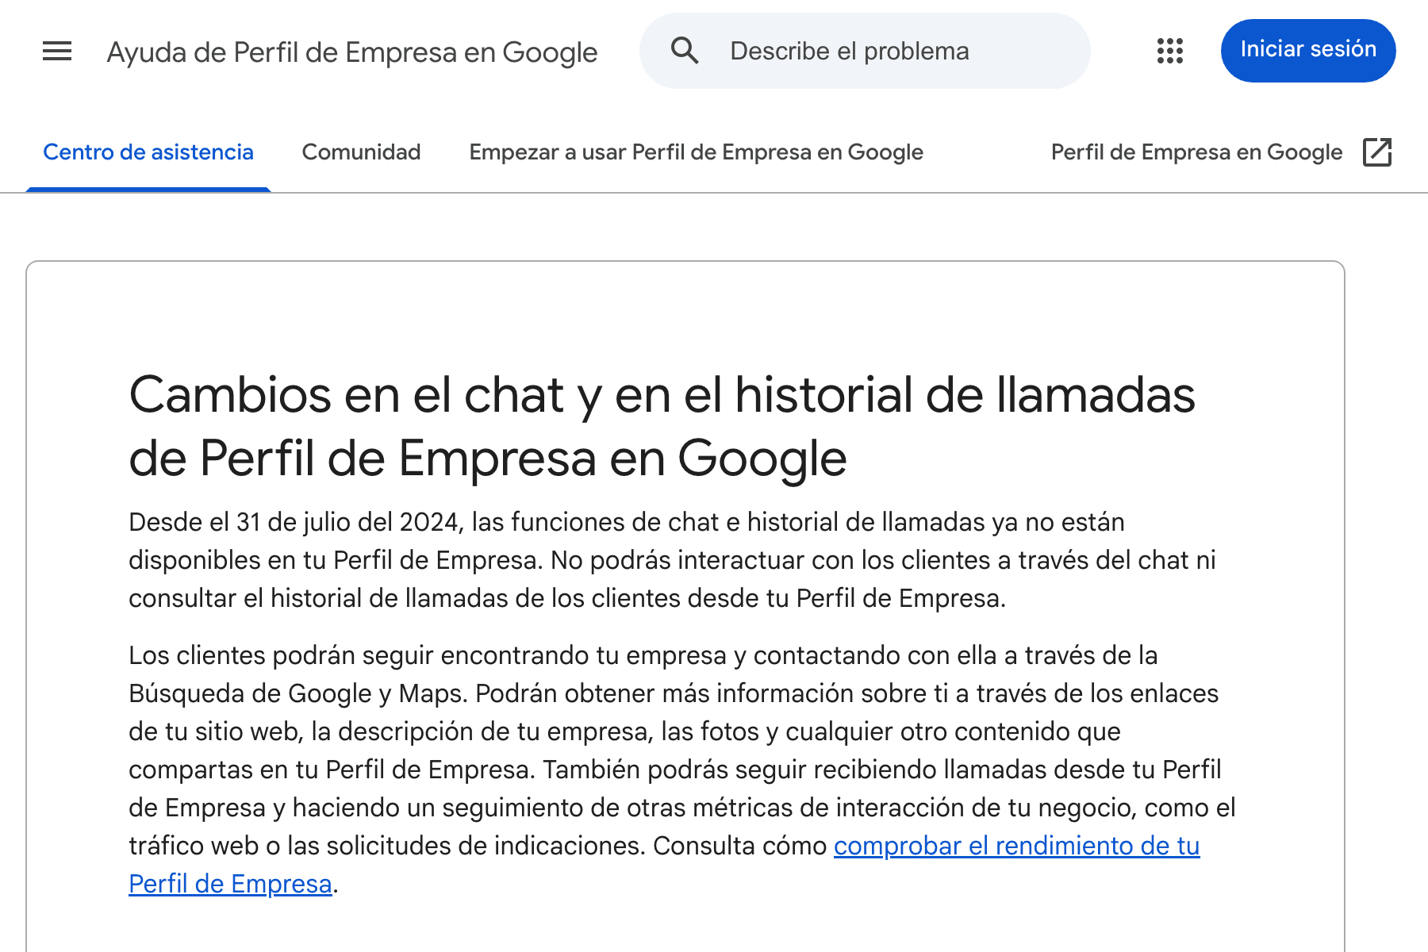Click the paragraph starting 'Desde el 31 de julio'
Image resolution: width=1428 pixels, height=952 pixels.
[671, 560]
